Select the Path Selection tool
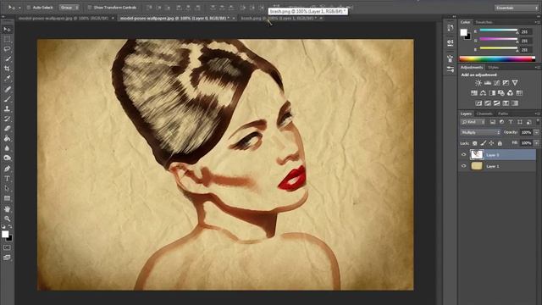Image resolution: width=542 pixels, height=305 pixels. [7, 188]
